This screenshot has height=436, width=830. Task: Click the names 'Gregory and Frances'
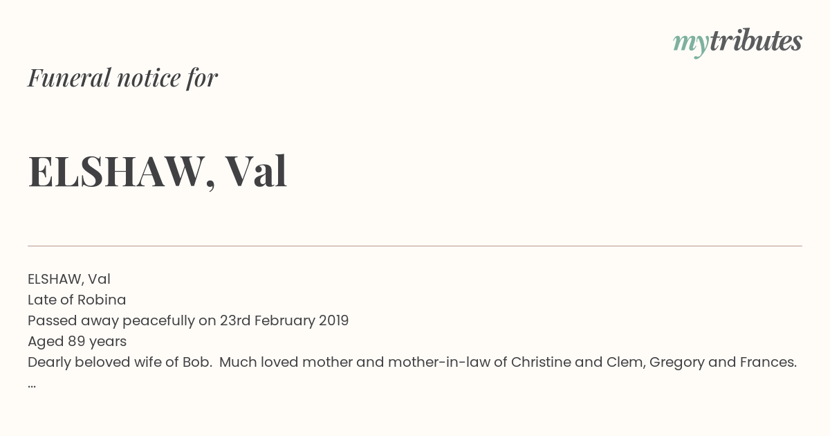coord(722,363)
